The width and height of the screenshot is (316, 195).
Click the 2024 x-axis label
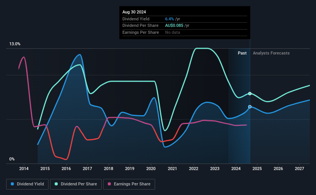(x=236, y=169)
